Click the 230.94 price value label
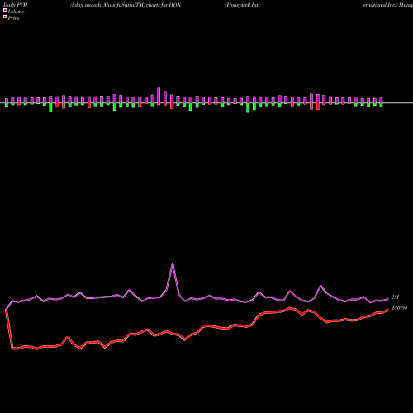 399,308
